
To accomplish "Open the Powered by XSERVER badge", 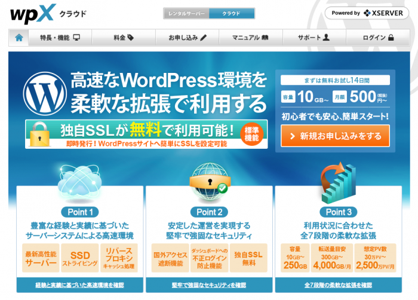I will coord(367,13).
